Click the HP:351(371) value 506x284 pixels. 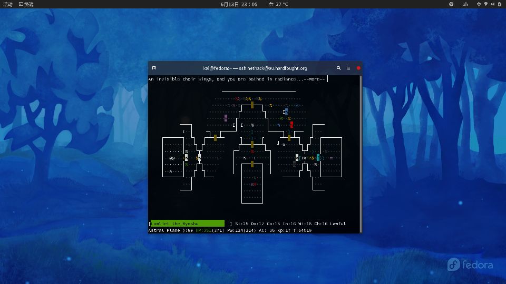[210, 230]
